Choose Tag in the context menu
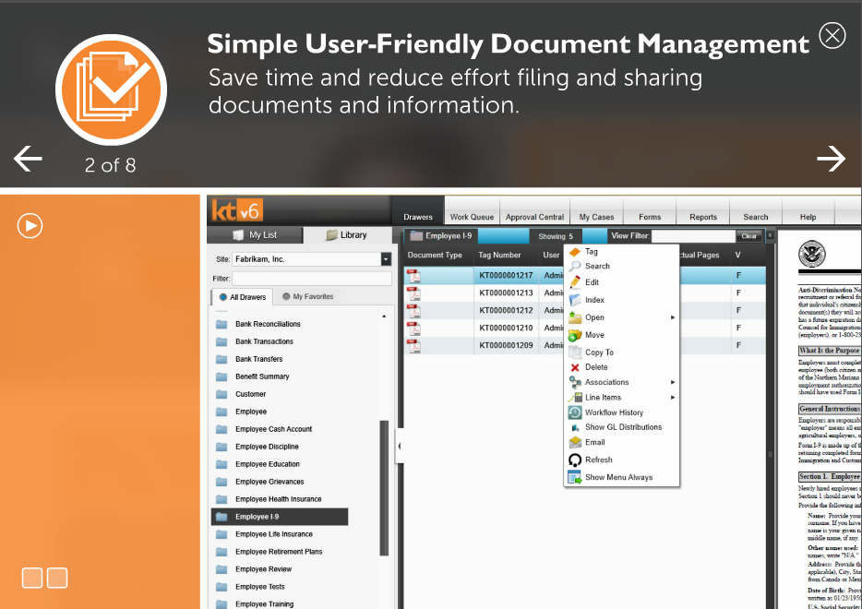This screenshot has width=862, height=609. pos(621,252)
